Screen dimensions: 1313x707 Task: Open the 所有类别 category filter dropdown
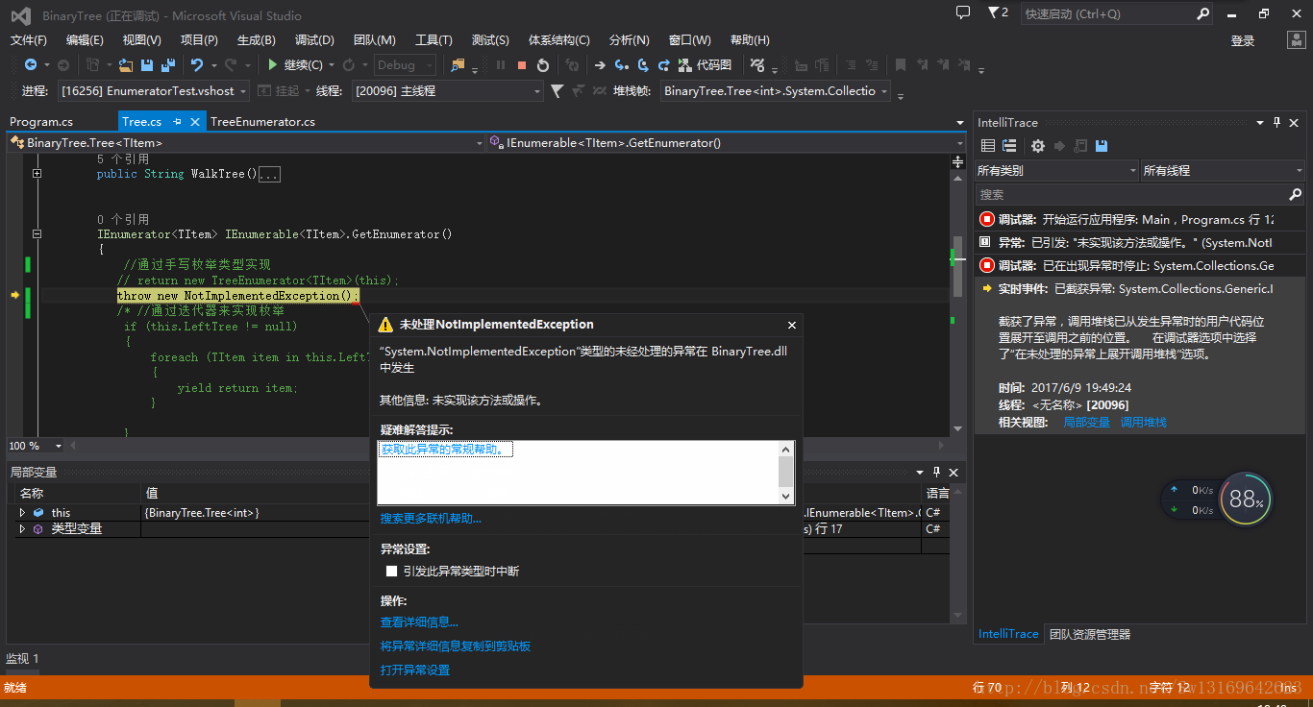tap(1056, 170)
